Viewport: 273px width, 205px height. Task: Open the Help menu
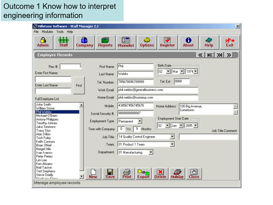point(70,32)
